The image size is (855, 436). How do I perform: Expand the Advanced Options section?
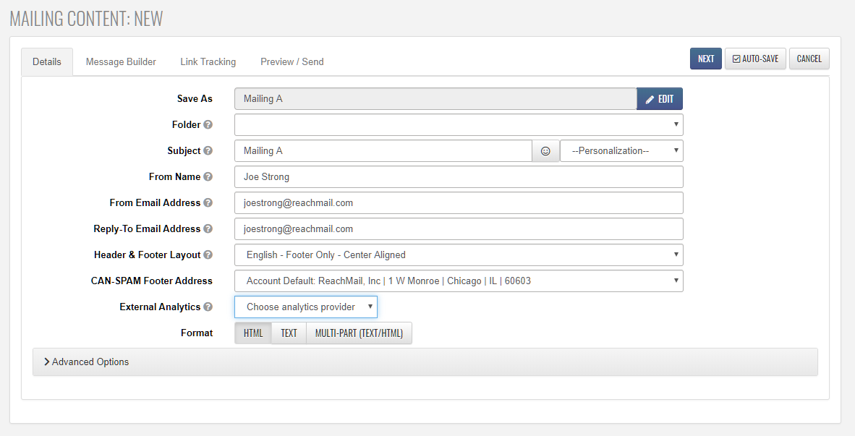pyautogui.click(x=87, y=362)
